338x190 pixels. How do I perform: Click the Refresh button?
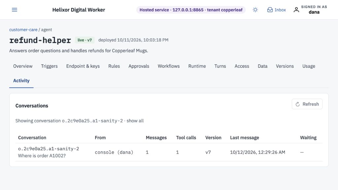tap(307, 104)
